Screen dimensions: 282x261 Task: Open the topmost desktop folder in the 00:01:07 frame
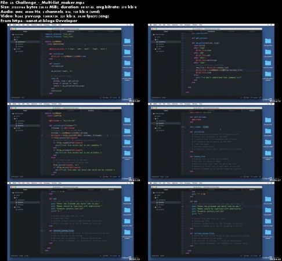tap(127, 41)
